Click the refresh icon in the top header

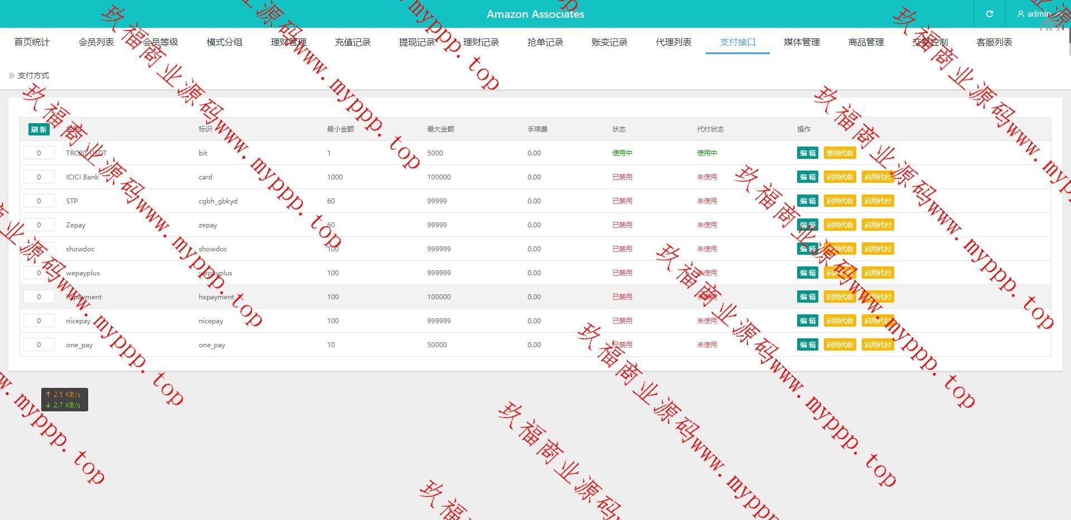click(x=989, y=14)
